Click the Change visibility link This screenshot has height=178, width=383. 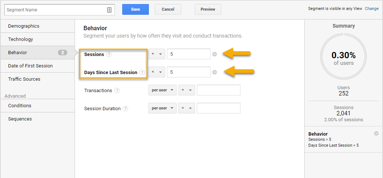[x=372, y=8]
